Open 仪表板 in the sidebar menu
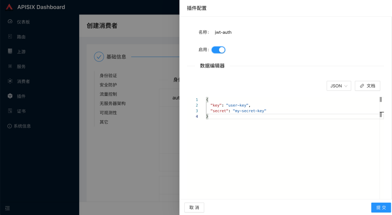The height and width of the screenshot is (215, 392). pos(23,22)
